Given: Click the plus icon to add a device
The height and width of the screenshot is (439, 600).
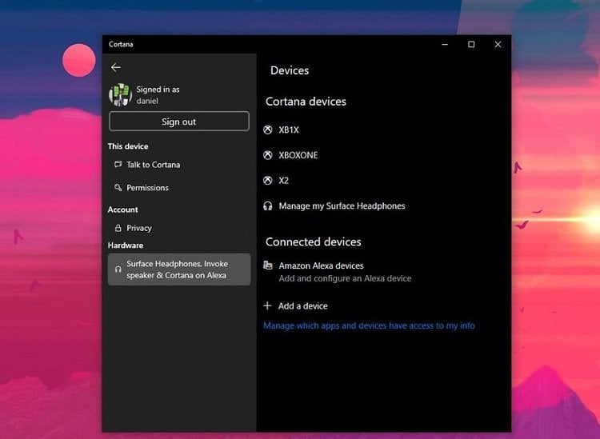Looking at the screenshot, I should pyautogui.click(x=267, y=305).
